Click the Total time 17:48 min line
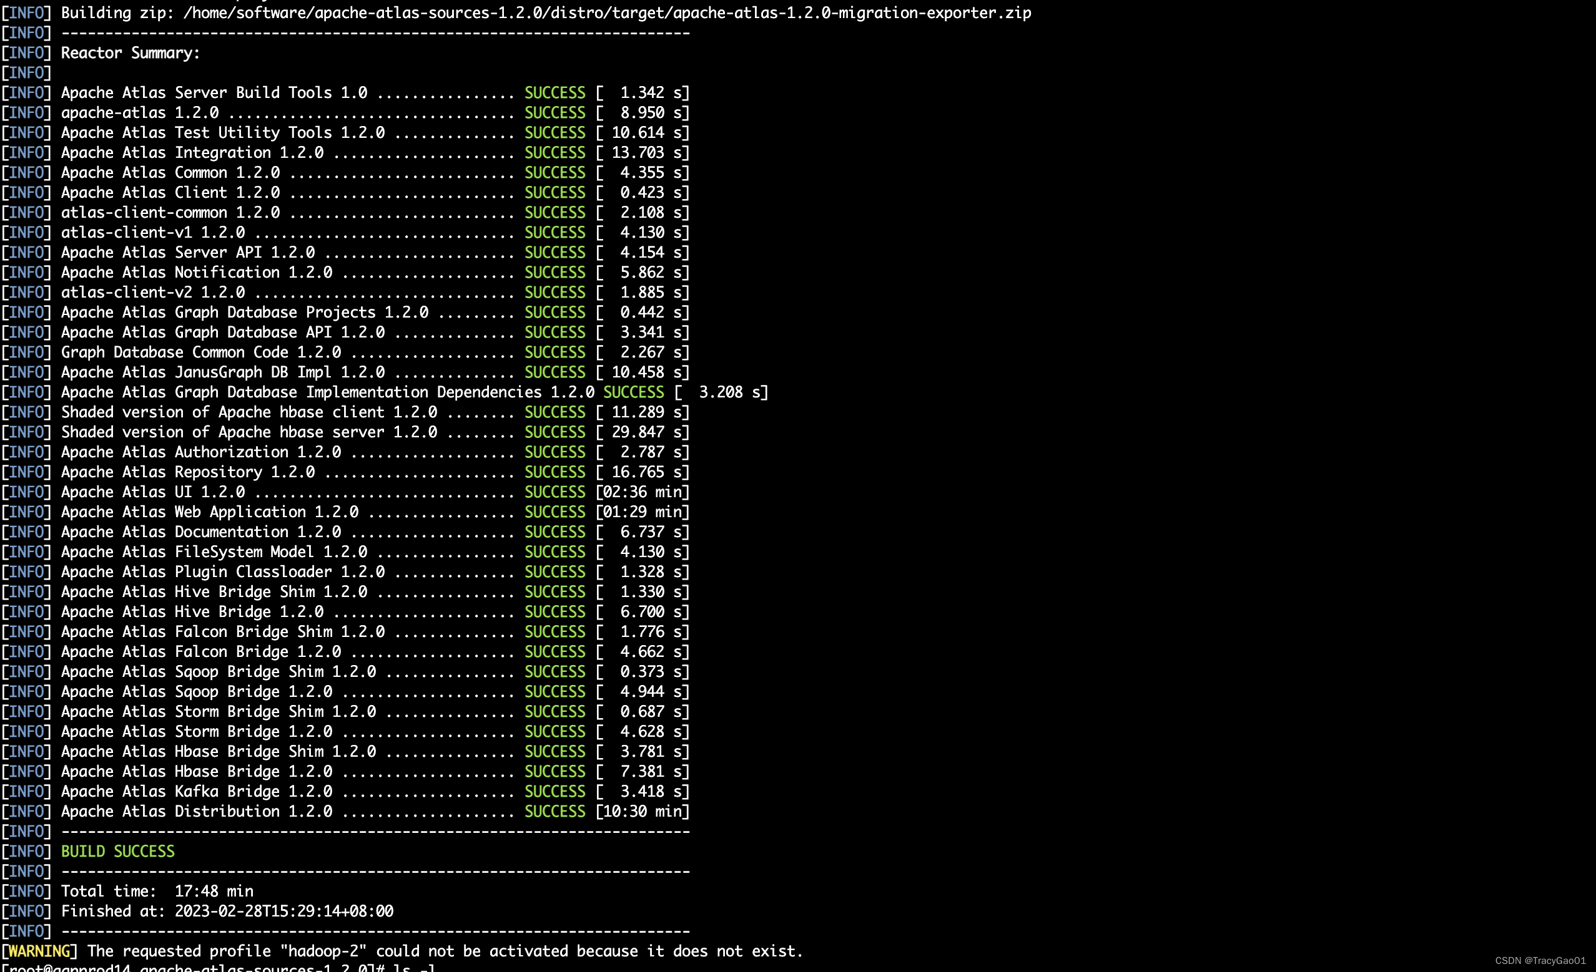This screenshot has width=1596, height=972. tap(157, 891)
